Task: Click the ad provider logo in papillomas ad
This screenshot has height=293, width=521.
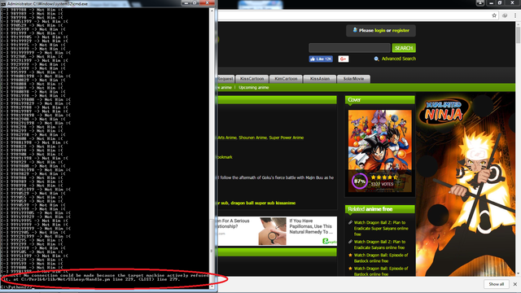Action: (329, 241)
